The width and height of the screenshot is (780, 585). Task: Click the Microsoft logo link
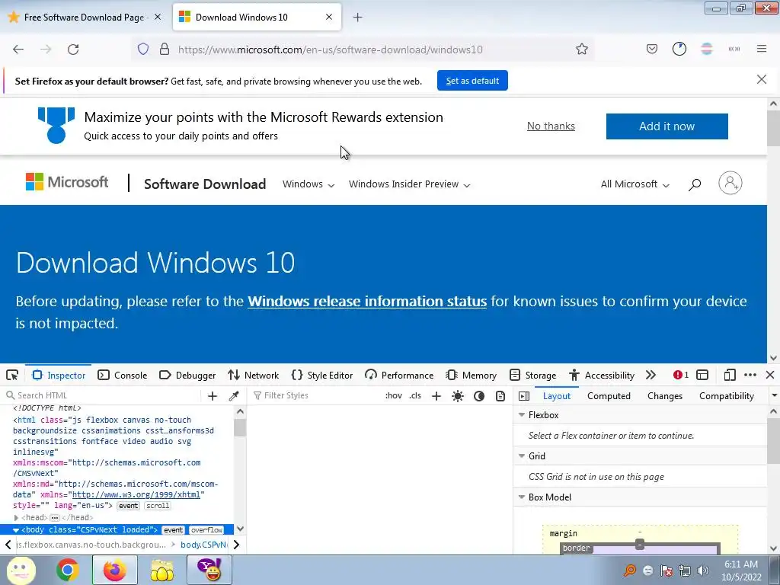67,182
